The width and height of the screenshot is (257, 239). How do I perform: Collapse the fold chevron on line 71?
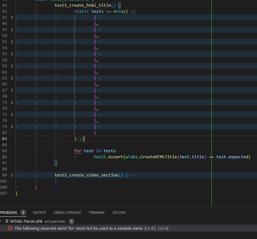[x=11, y=102]
